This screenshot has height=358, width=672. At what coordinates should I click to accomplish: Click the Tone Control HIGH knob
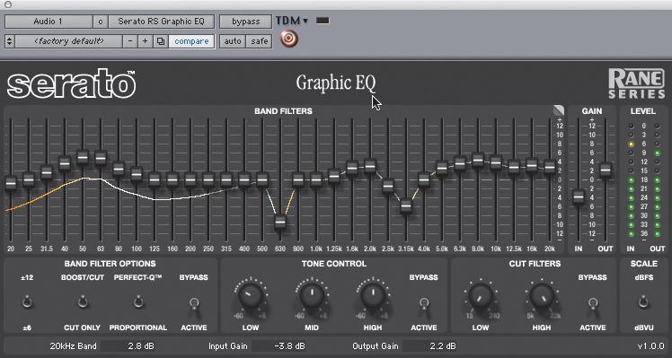coord(373,296)
